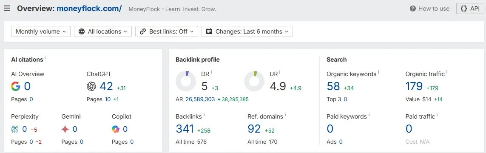Click the +258 backlinks change
The height and width of the screenshot is (153, 486).
204,131
